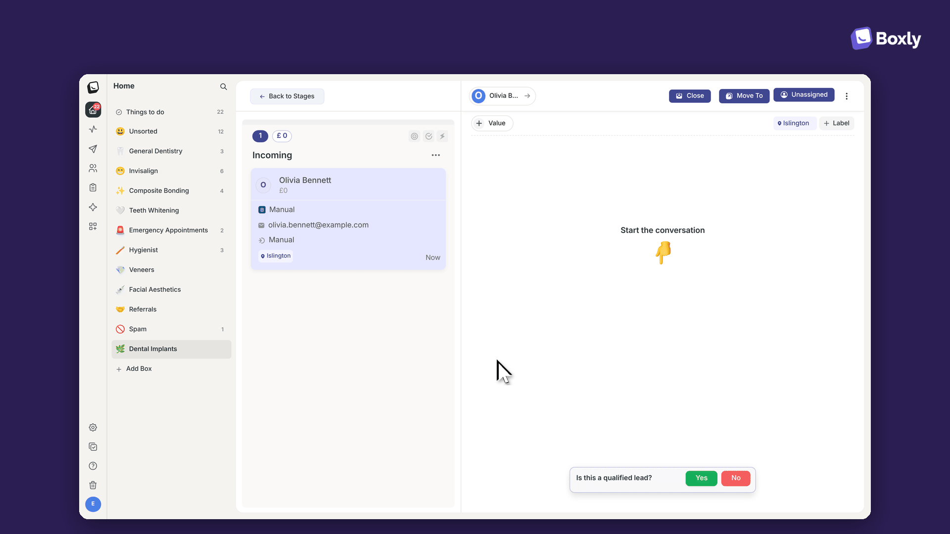Click the checkmark circle icon in stage header
Viewport: 950px width, 534px height.
click(429, 136)
